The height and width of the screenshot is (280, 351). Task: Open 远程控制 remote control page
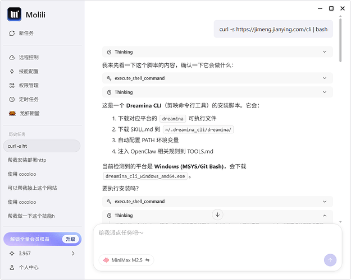(x=28, y=57)
